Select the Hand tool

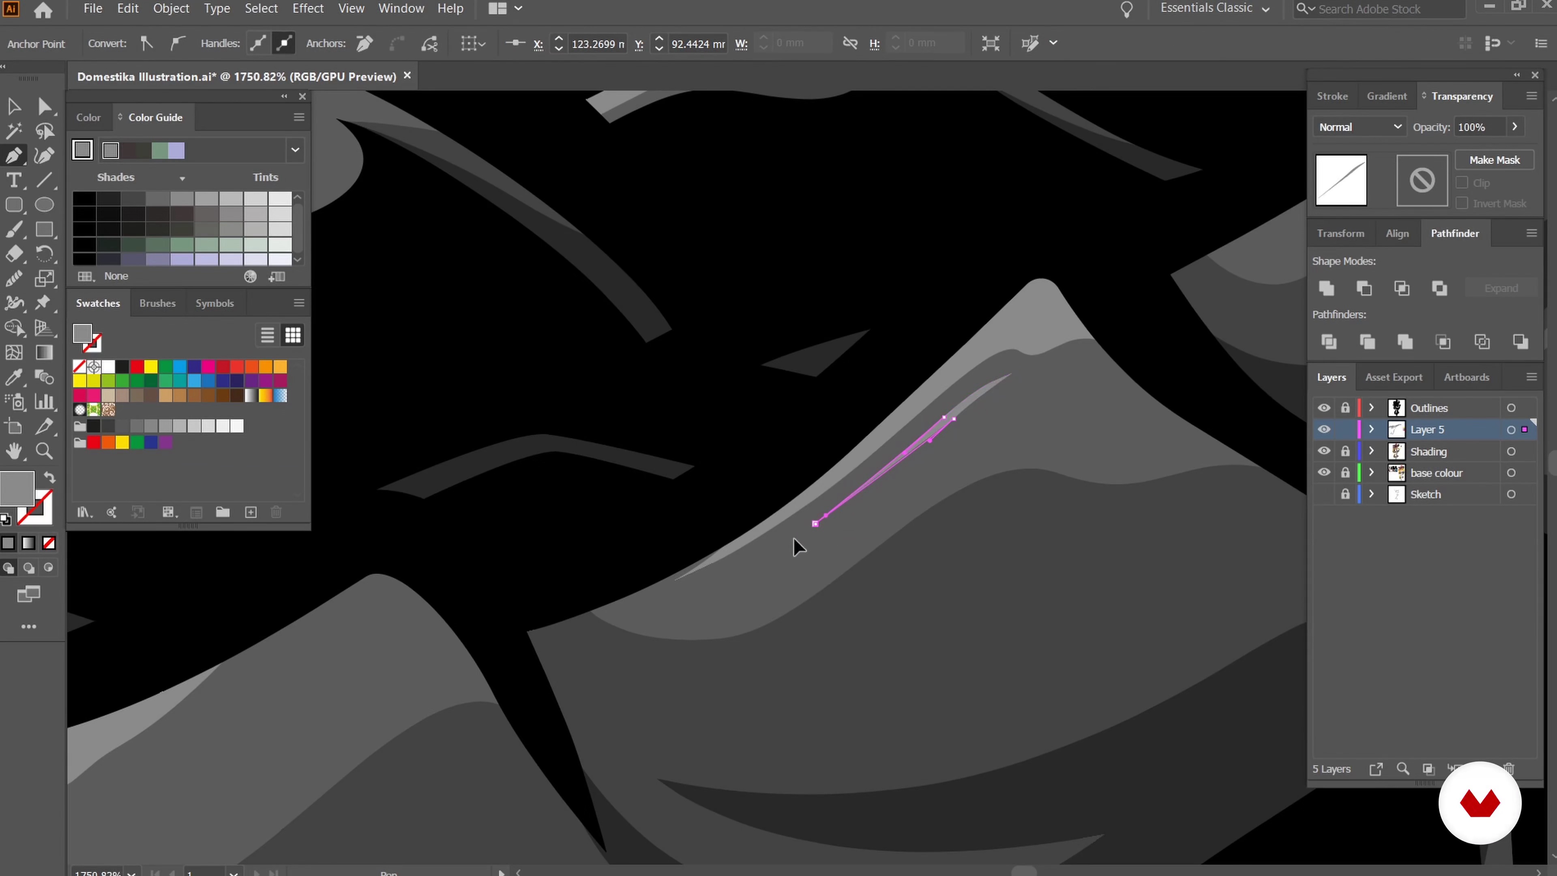[14, 451]
